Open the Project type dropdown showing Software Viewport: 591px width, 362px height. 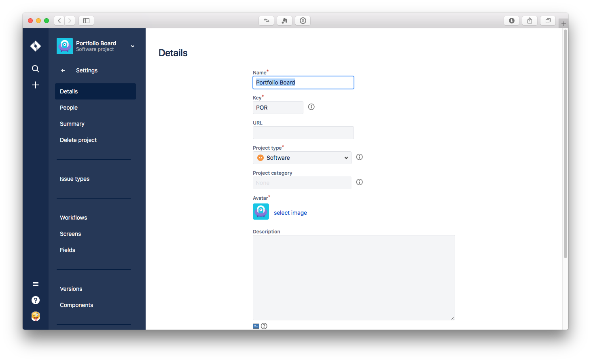tap(302, 158)
